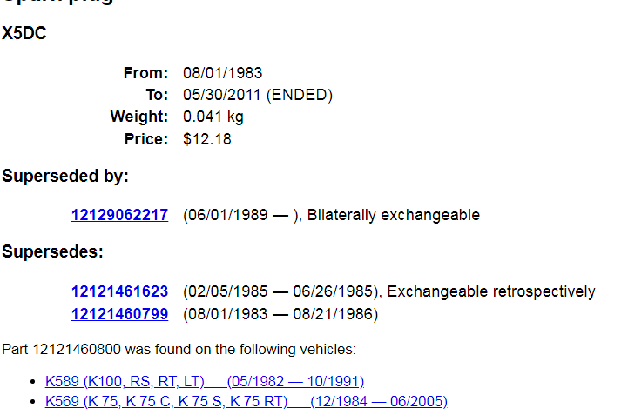Click the 'Price:' field label

[x=146, y=139]
